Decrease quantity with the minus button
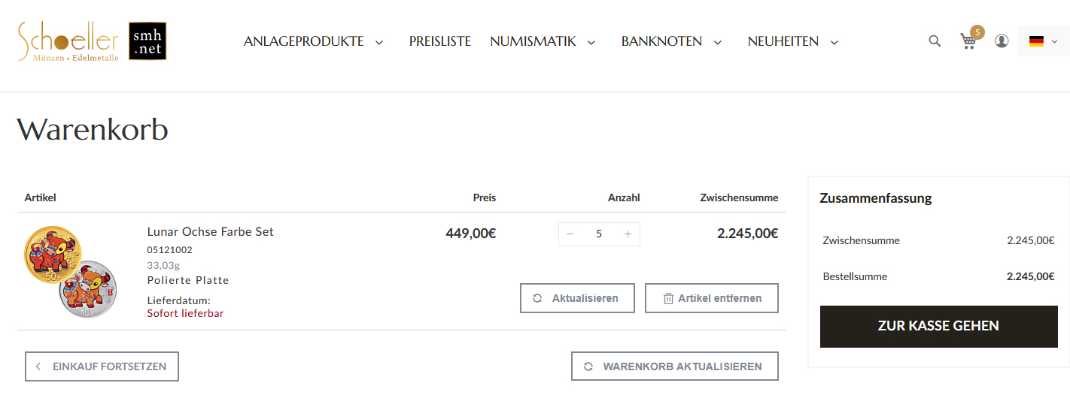The image size is (1070, 395). point(570,234)
